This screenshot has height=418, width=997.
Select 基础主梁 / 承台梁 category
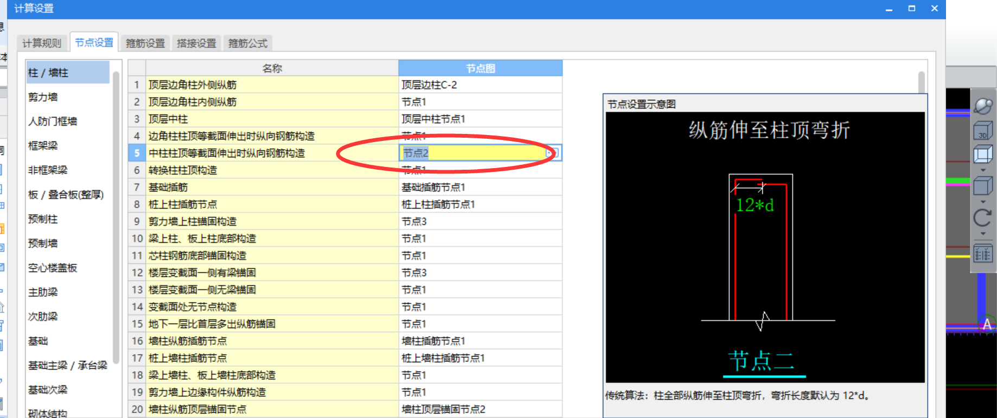(68, 365)
